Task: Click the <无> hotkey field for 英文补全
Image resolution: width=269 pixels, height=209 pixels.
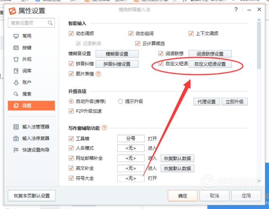Action: [x=131, y=168]
